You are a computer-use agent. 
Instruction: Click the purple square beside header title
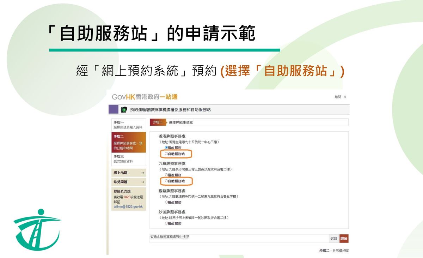(114, 109)
